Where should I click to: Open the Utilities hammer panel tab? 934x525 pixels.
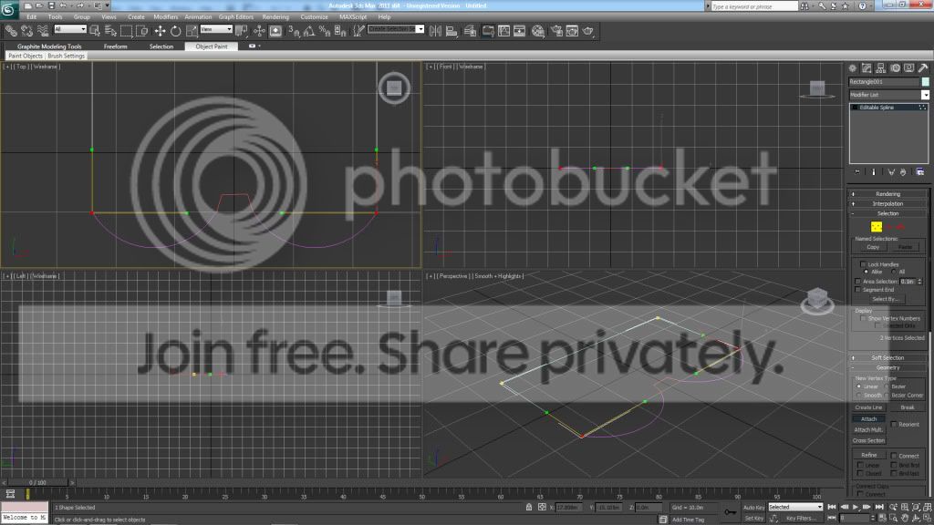tap(923, 68)
